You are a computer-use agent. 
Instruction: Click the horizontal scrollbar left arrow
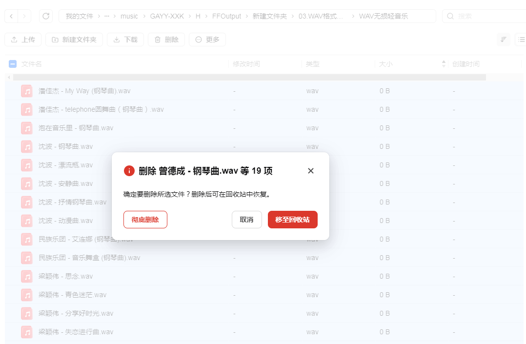(9, 78)
